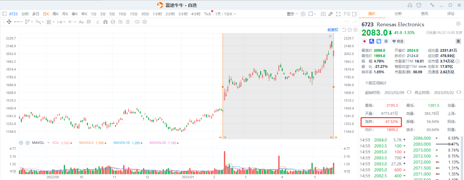This screenshot has height=180, width=464.
Task: Take a chart screenshot with camera icon
Action: (323, 14)
